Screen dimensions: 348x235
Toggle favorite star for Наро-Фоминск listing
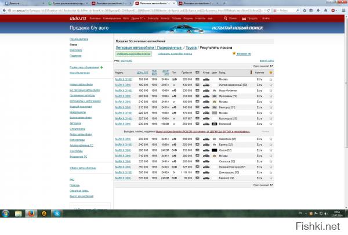pos(270,91)
